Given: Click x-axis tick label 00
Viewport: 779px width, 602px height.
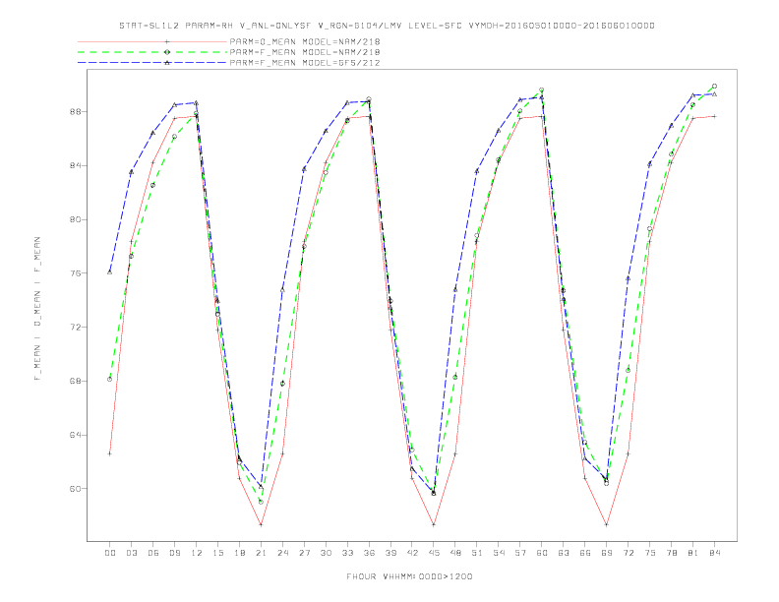Looking at the screenshot, I should pyautogui.click(x=110, y=553).
